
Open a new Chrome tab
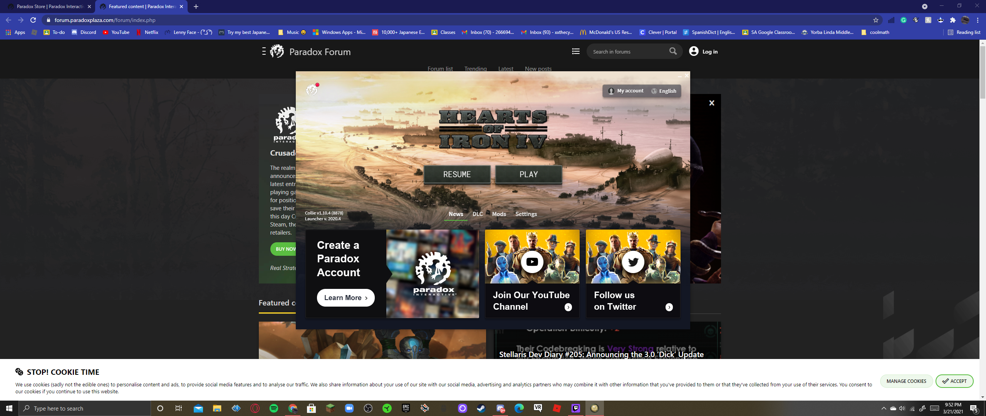click(x=196, y=7)
